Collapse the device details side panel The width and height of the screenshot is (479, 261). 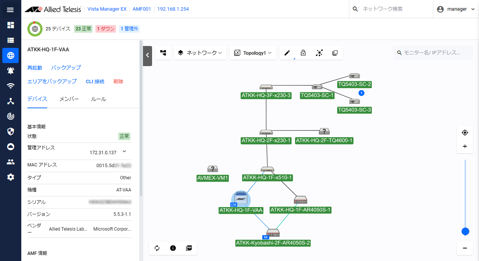click(x=148, y=55)
